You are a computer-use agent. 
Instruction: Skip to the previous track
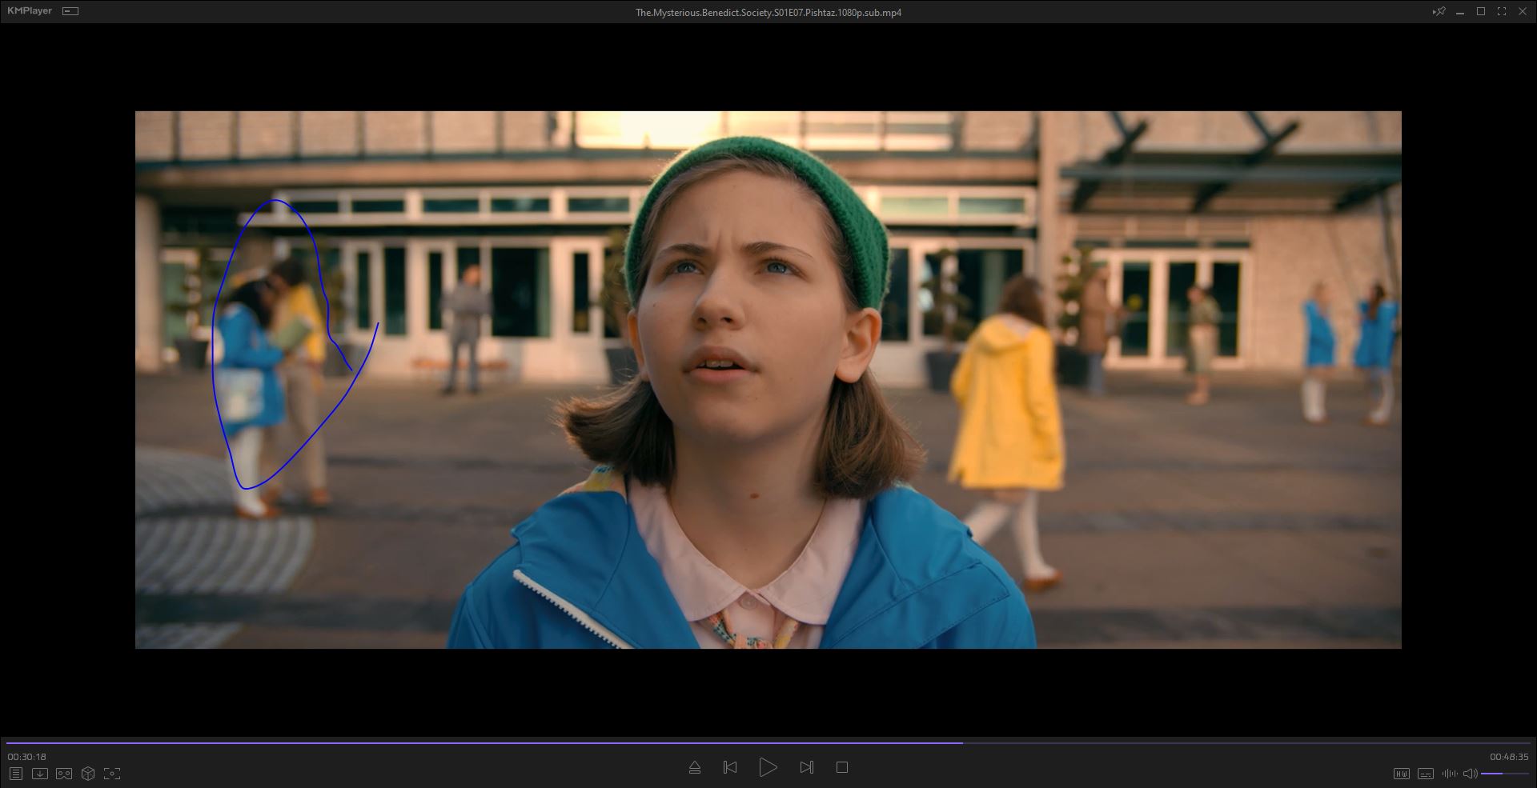[x=730, y=767]
